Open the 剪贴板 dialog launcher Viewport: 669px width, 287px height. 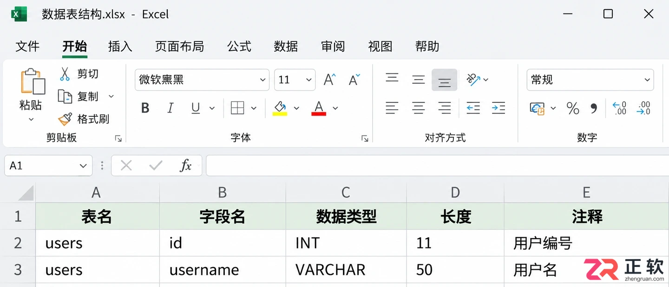click(x=118, y=138)
